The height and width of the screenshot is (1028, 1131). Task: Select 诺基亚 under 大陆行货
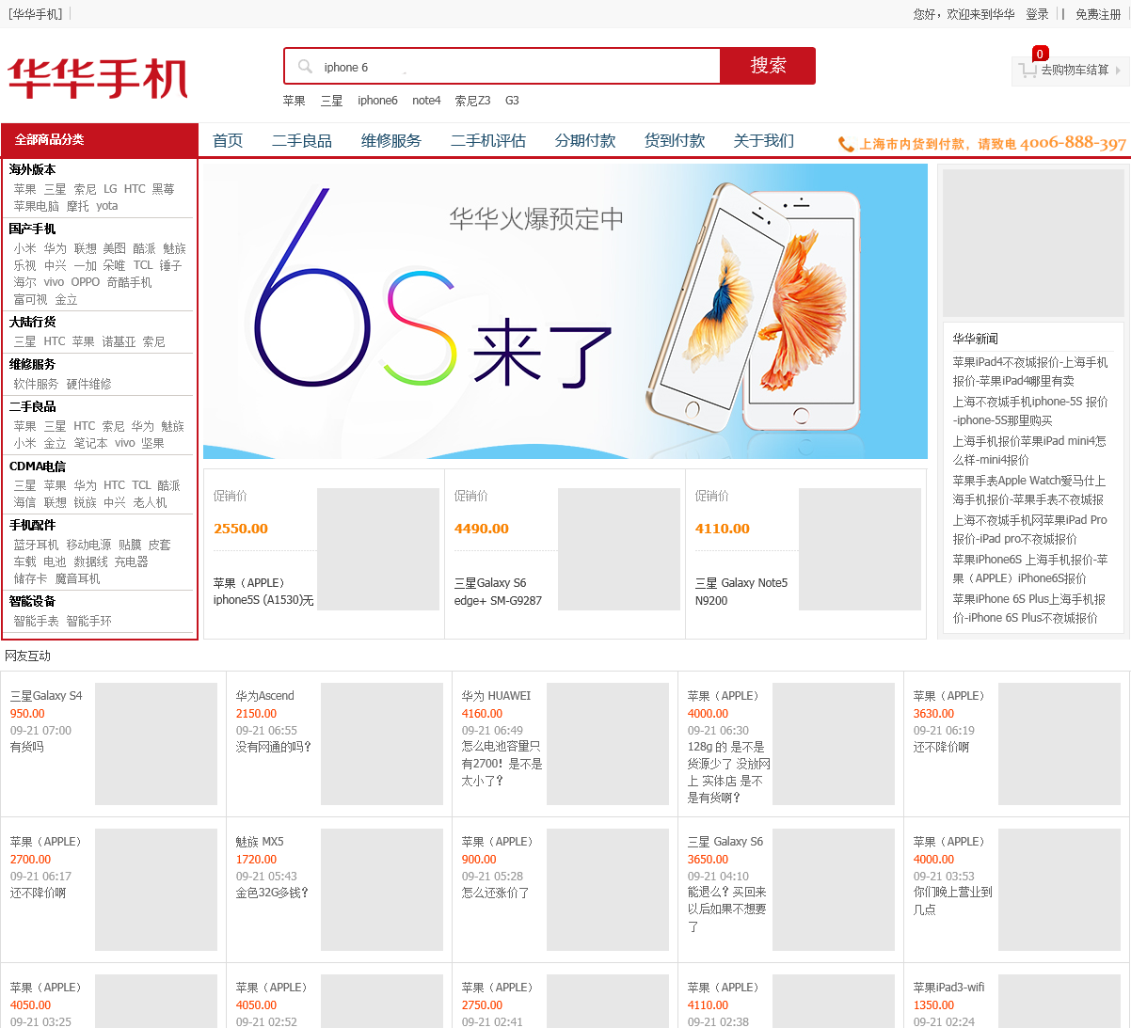click(119, 341)
